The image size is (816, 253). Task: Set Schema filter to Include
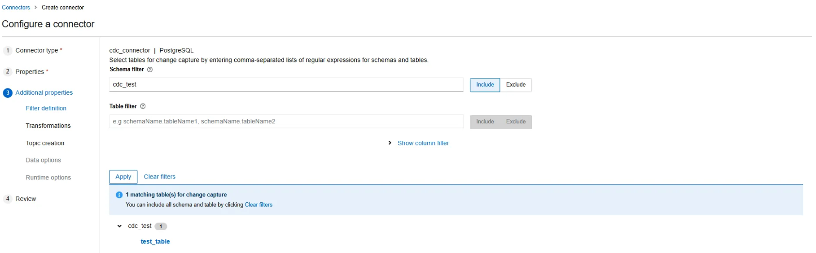point(485,85)
